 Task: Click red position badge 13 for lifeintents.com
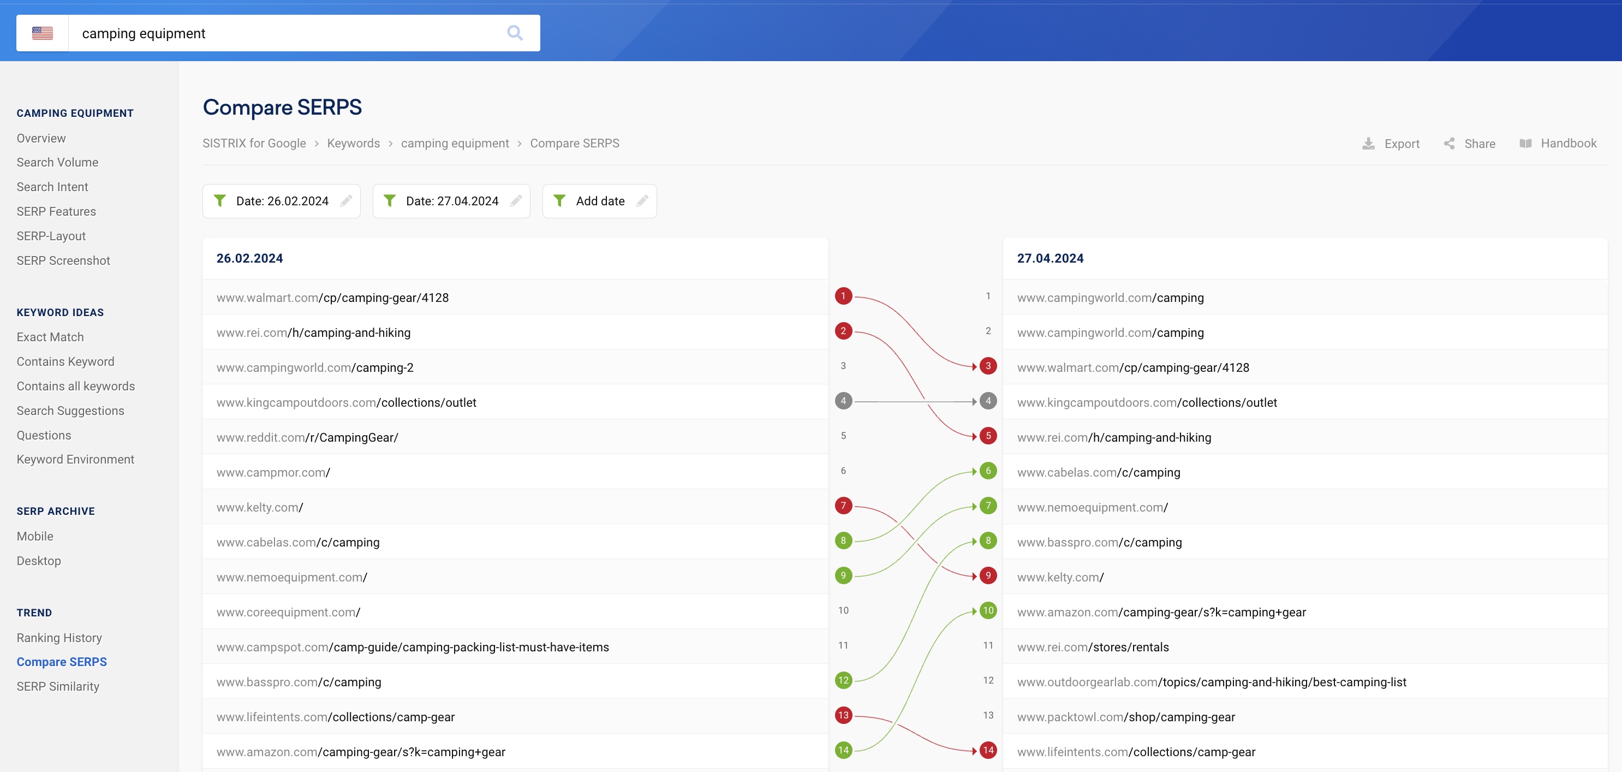(x=844, y=715)
